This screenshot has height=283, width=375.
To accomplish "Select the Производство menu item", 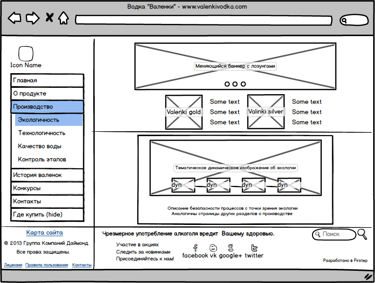I will (x=47, y=106).
